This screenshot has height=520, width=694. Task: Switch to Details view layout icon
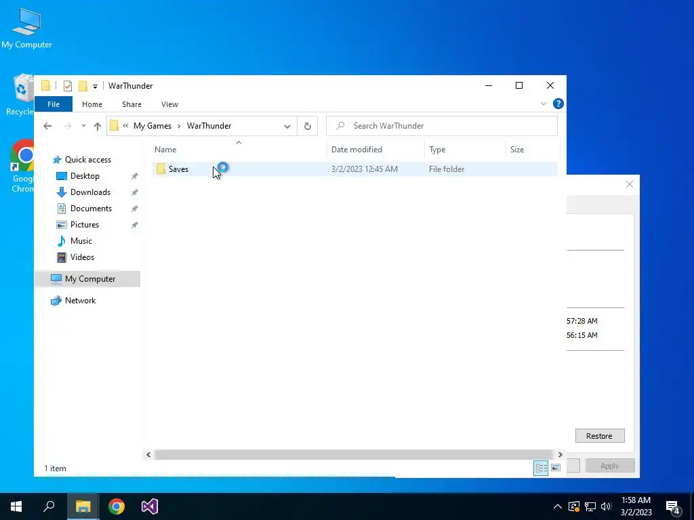coord(541,468)
